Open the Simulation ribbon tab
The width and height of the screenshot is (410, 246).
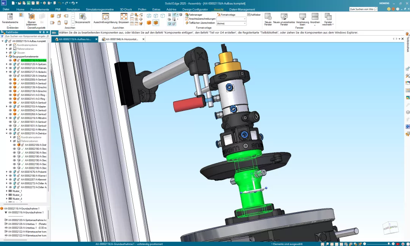pos(73,9)
